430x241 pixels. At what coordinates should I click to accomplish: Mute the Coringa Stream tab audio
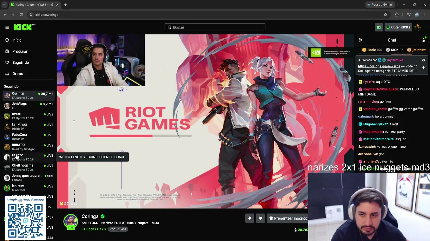coord(51,5)
